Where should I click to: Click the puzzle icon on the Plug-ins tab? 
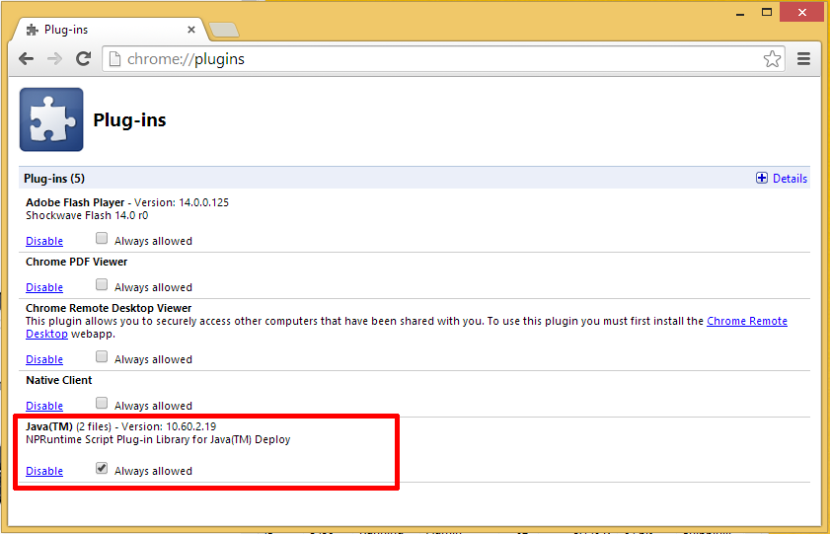click(x=33, y=30)
